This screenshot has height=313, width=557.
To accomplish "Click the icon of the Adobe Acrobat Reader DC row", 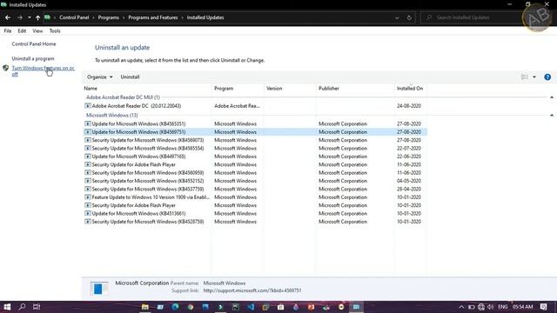I will tap(88, 106).
